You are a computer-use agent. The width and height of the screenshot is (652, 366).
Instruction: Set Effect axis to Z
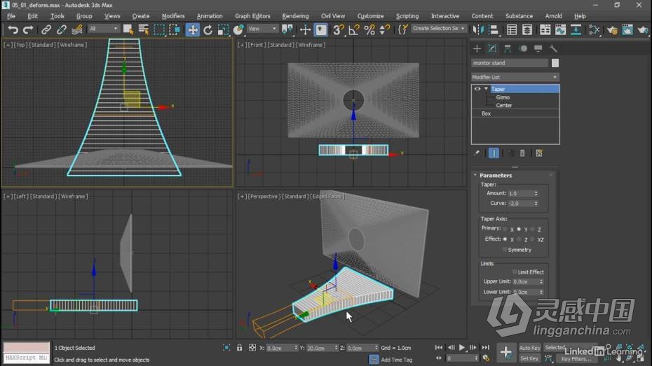[519, 239]
